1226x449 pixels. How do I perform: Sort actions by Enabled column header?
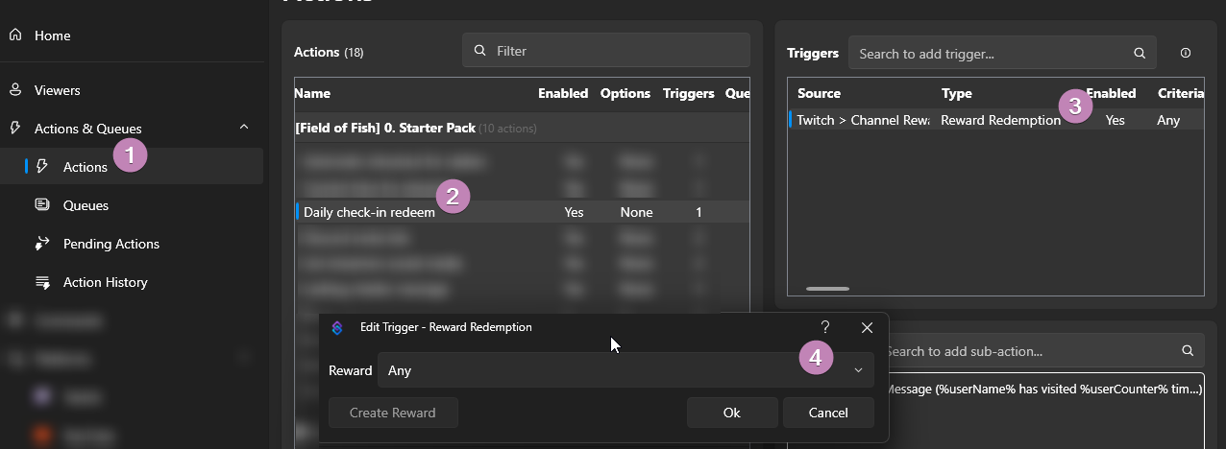coord(563,93)
